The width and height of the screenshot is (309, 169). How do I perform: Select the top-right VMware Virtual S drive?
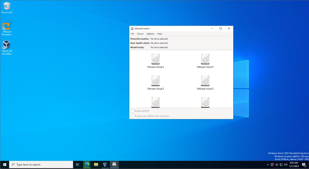pos(205,59)
